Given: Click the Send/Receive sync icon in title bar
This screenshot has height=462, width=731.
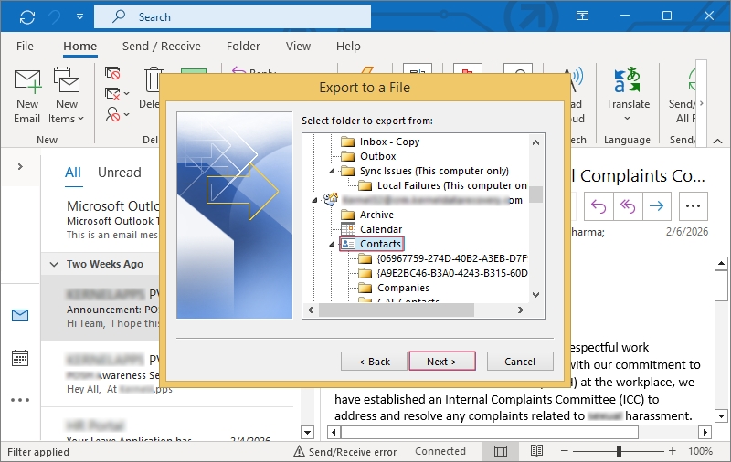Looking at the screenshot, I should tap(27, 17).
